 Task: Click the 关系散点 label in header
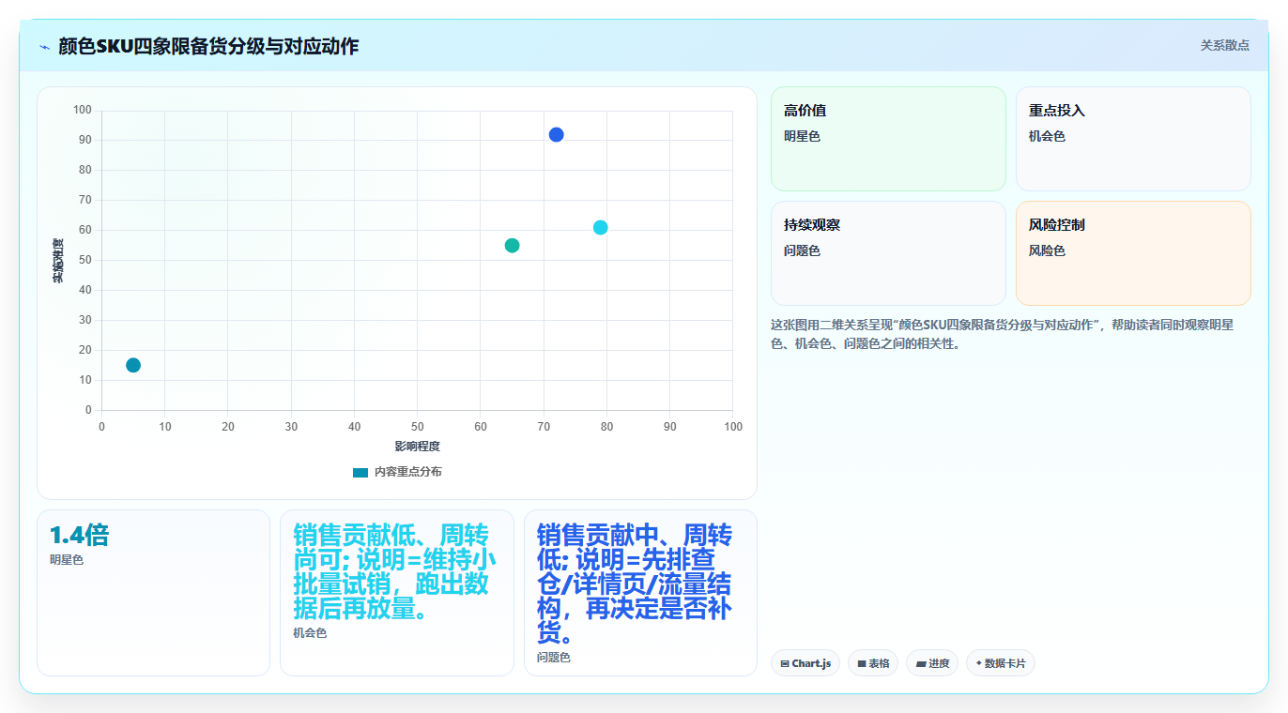point(1225,45)
